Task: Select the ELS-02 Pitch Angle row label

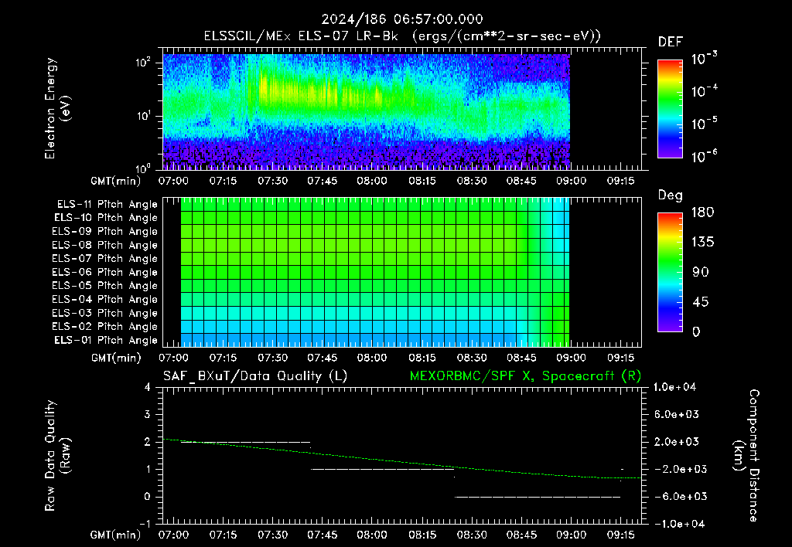Action: [x=104, y=327]
